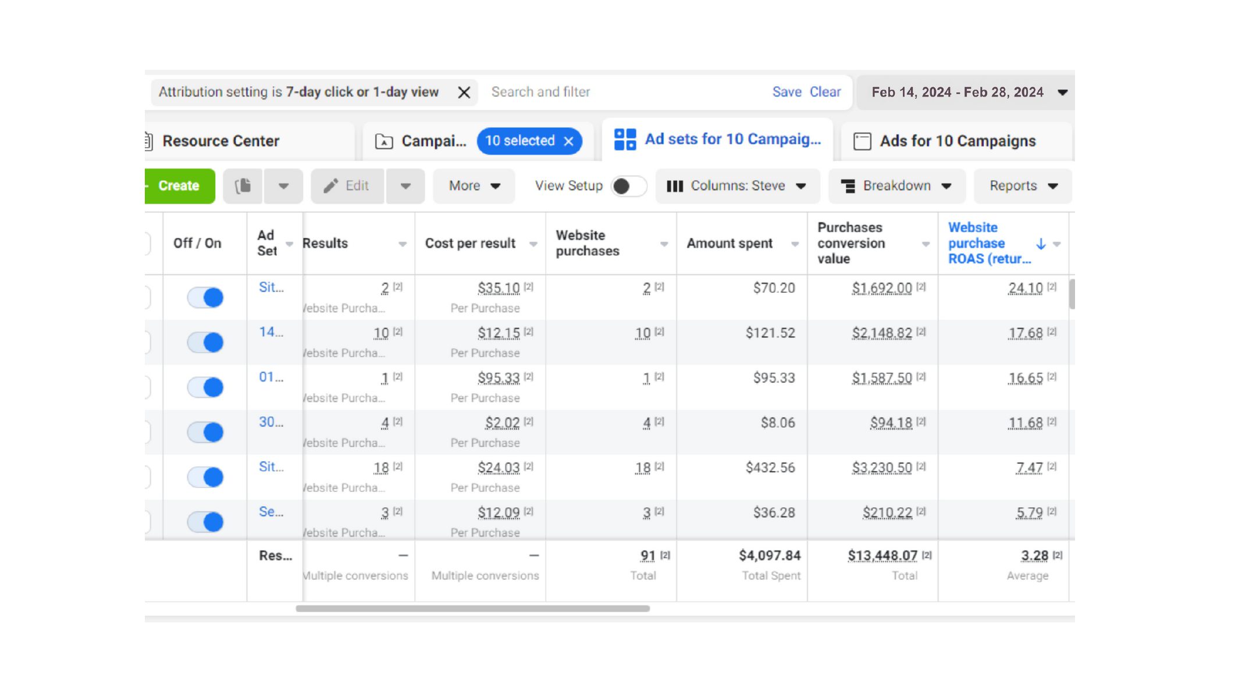Viewport: 1242px width, 698px height.
Task: Clear the 10 selected campaigns chip
Action: point(569,141)
